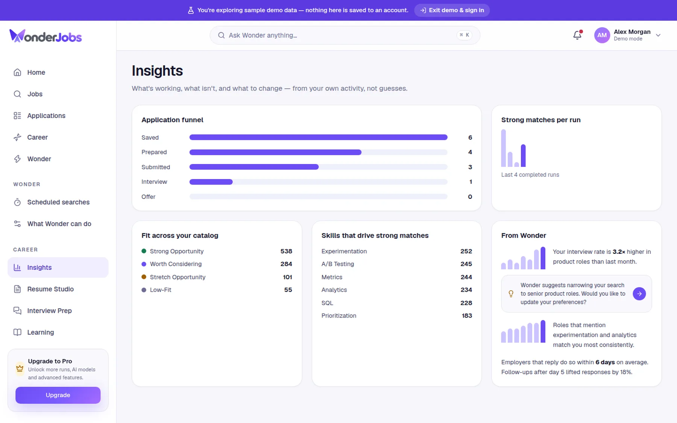Open the notifications bell
The image size is (677, 423).
tap(577, 35)
